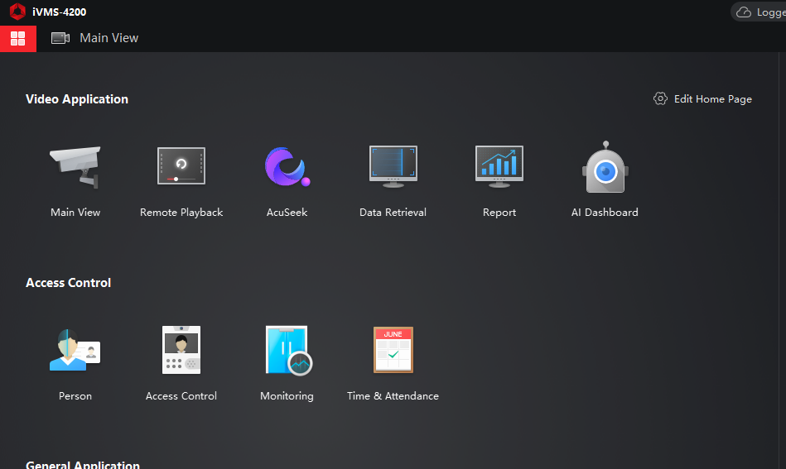Click the Access Control section heading
786x469 pixels.
(x=68, y=283)
